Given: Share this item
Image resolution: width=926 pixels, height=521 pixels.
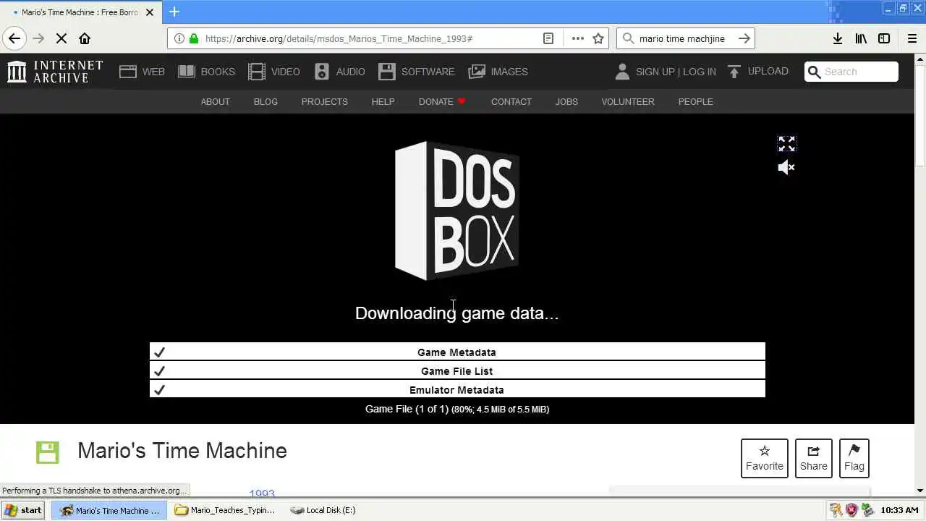Looking at the screenshot, I should (814, 458).
